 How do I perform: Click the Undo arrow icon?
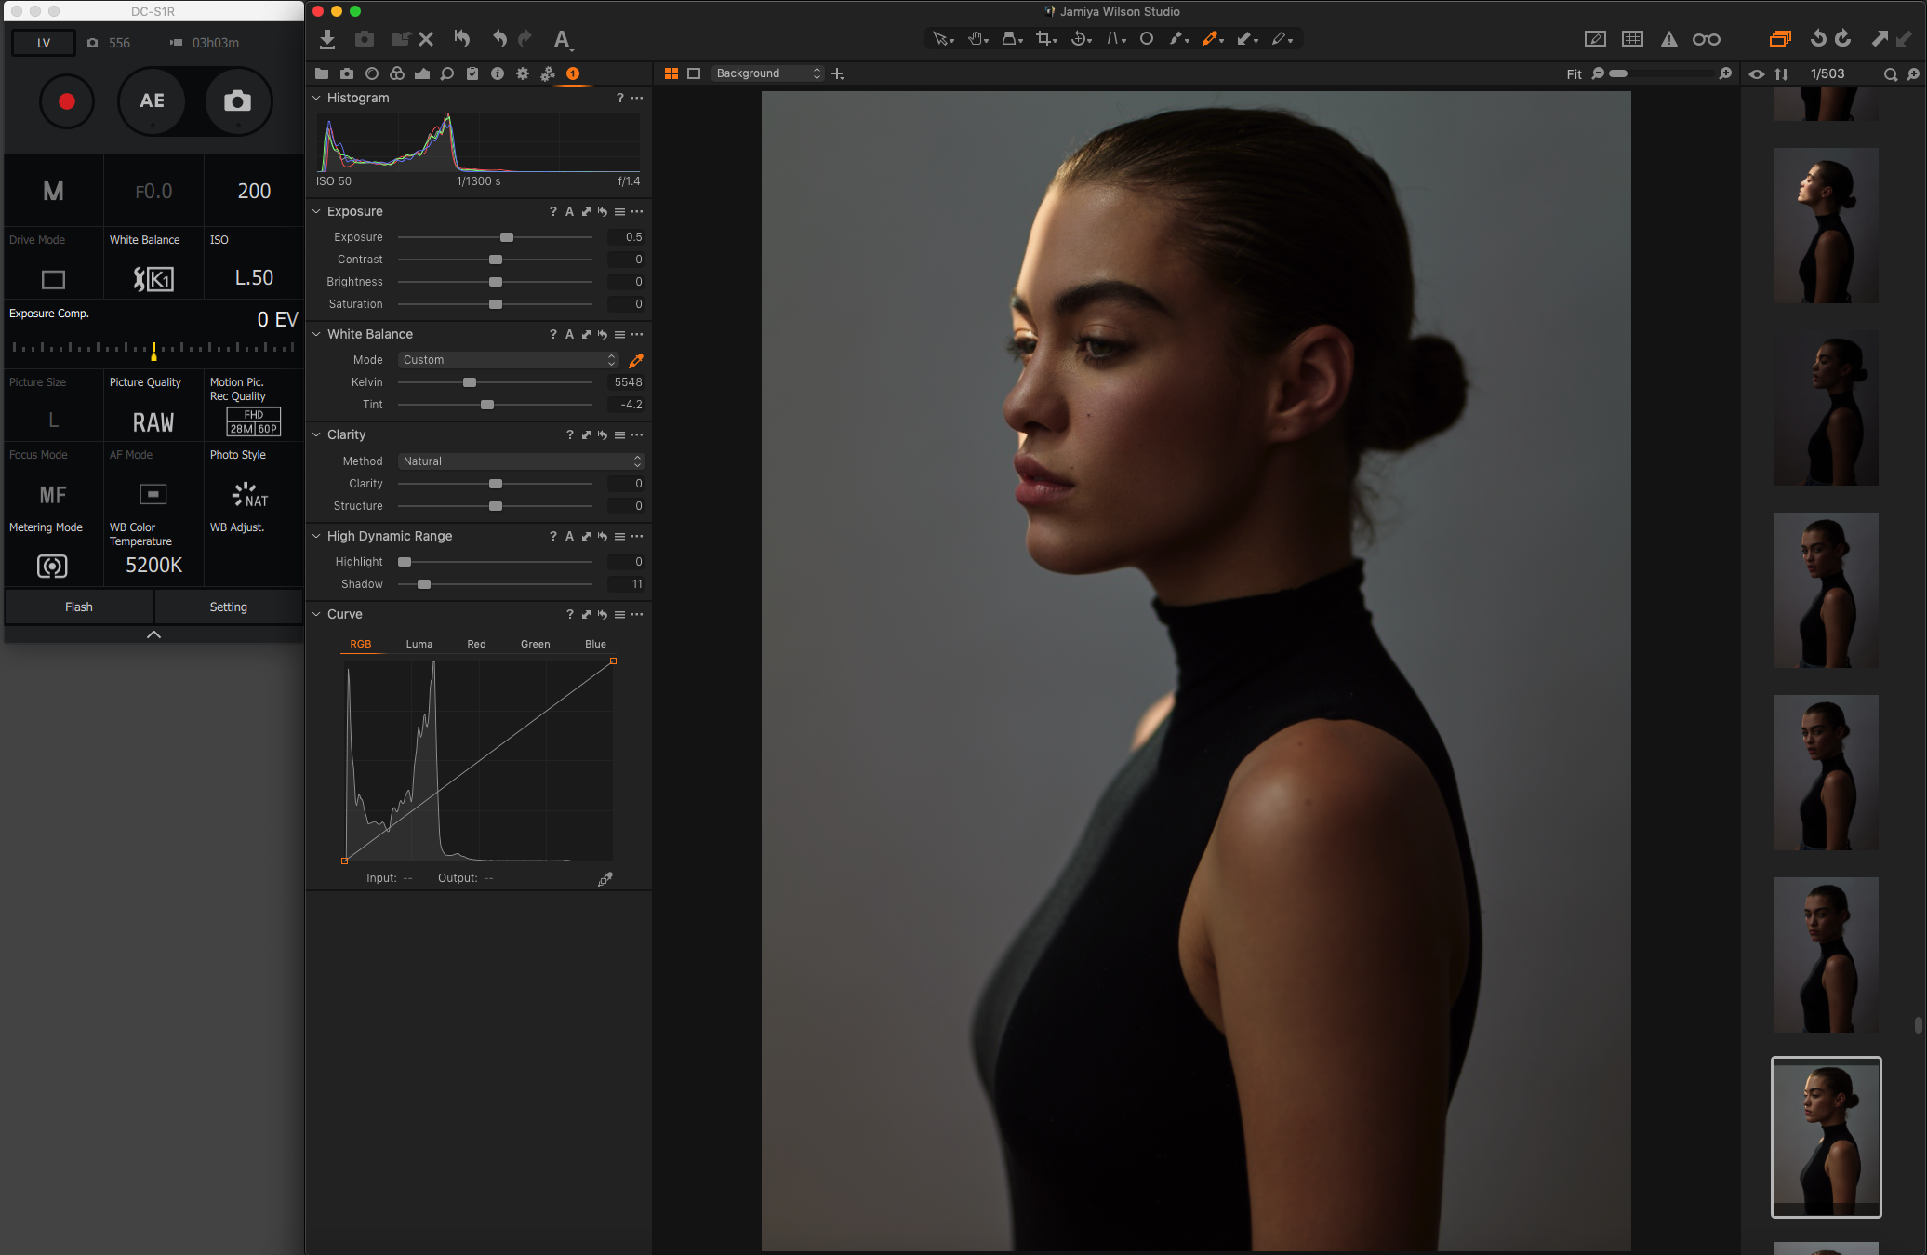499,39
